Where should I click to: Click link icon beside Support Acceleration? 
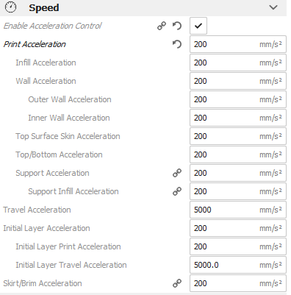coord(177,173)
